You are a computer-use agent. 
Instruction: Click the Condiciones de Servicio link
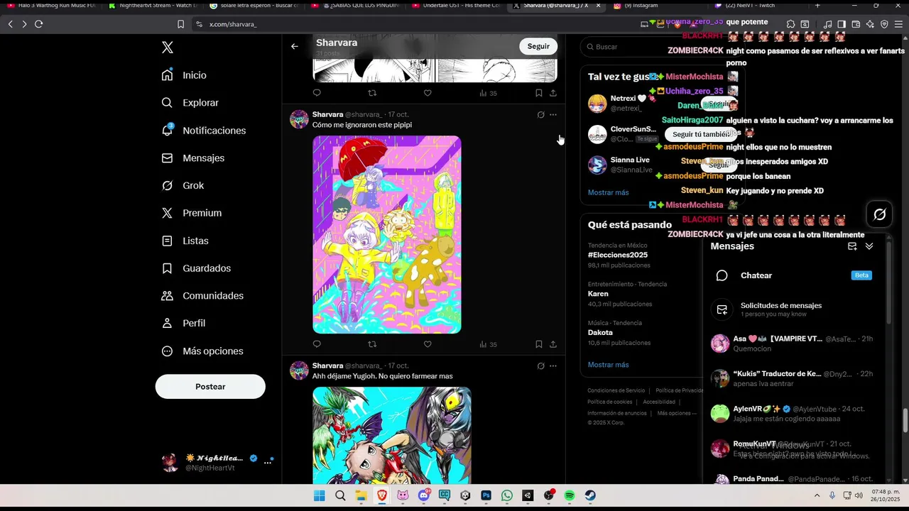(616, 390)
